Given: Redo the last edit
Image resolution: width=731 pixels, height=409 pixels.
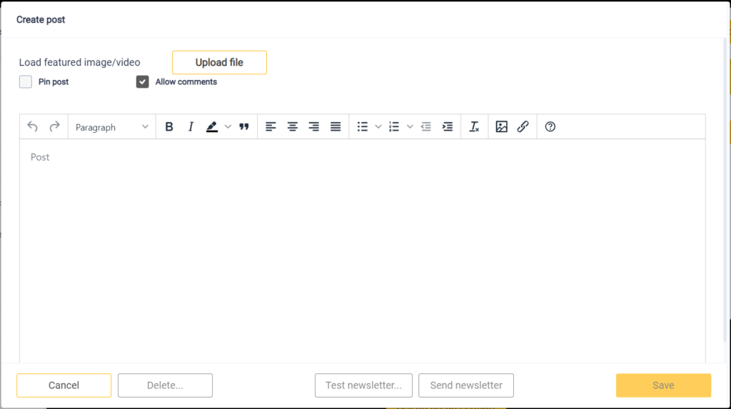Looking at the screenshot, I should pos(54,126).
